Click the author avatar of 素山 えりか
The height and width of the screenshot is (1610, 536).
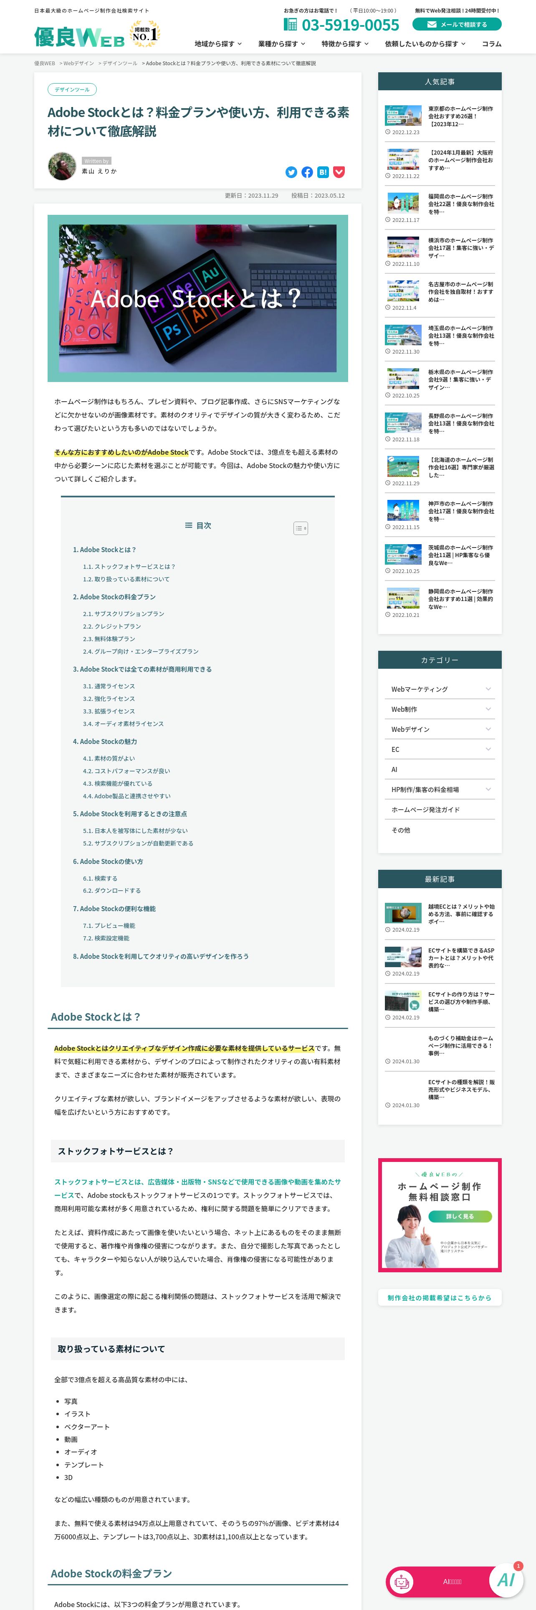point(62,166)
